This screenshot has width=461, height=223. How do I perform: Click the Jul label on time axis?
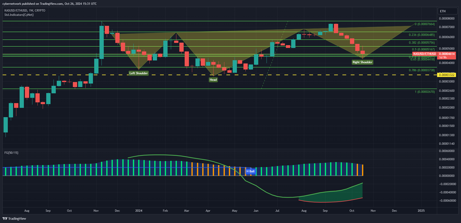(277, 211)
